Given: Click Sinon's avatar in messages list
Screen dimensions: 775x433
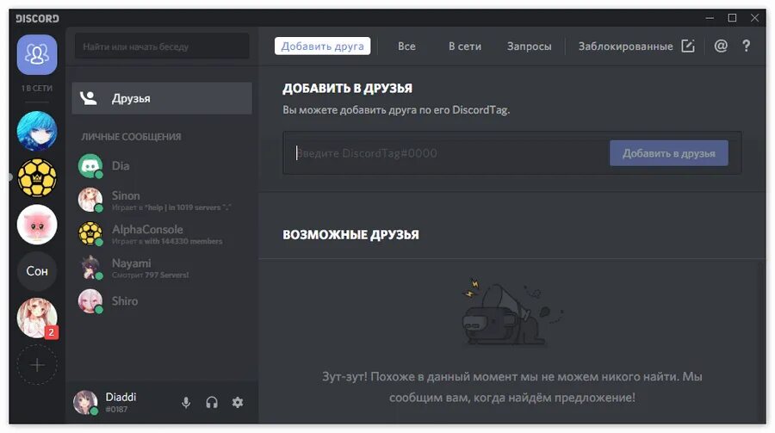Looking at the screenshot, I should [90, 200].
